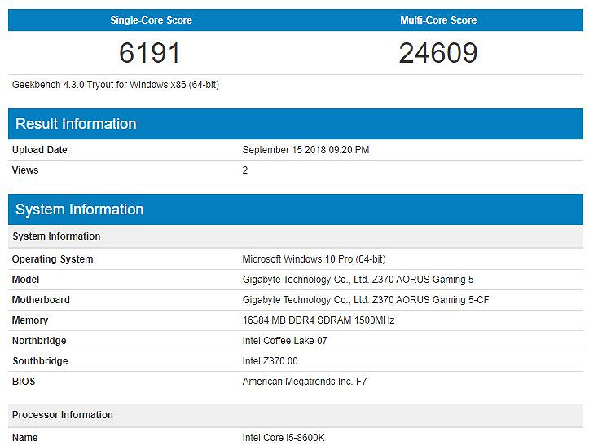Select the Intel Z370 00 value

[270, 361]
